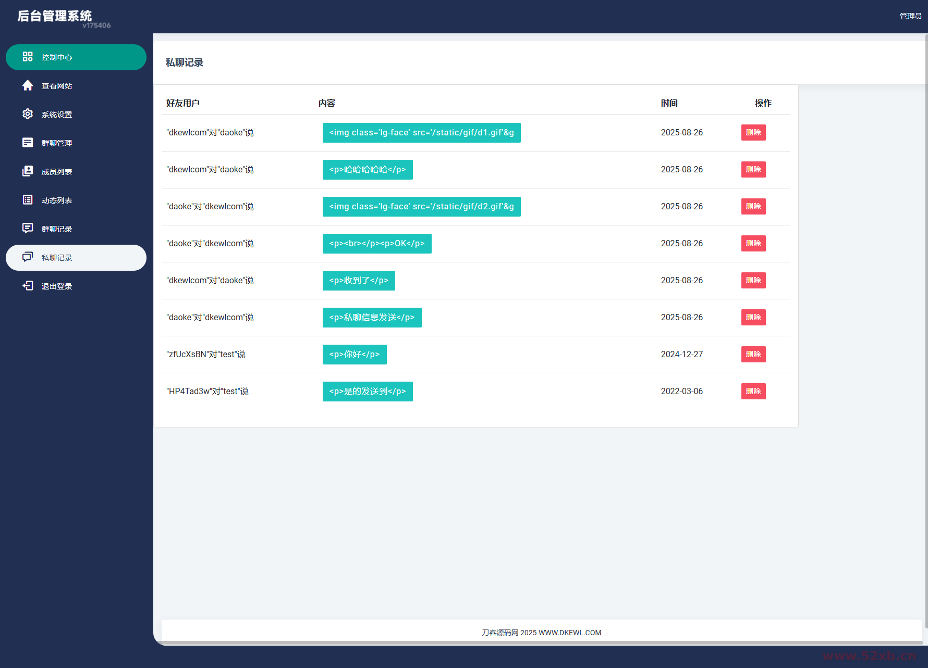
Task: Click the 收到了 message content tag
Action: point(359,281)
